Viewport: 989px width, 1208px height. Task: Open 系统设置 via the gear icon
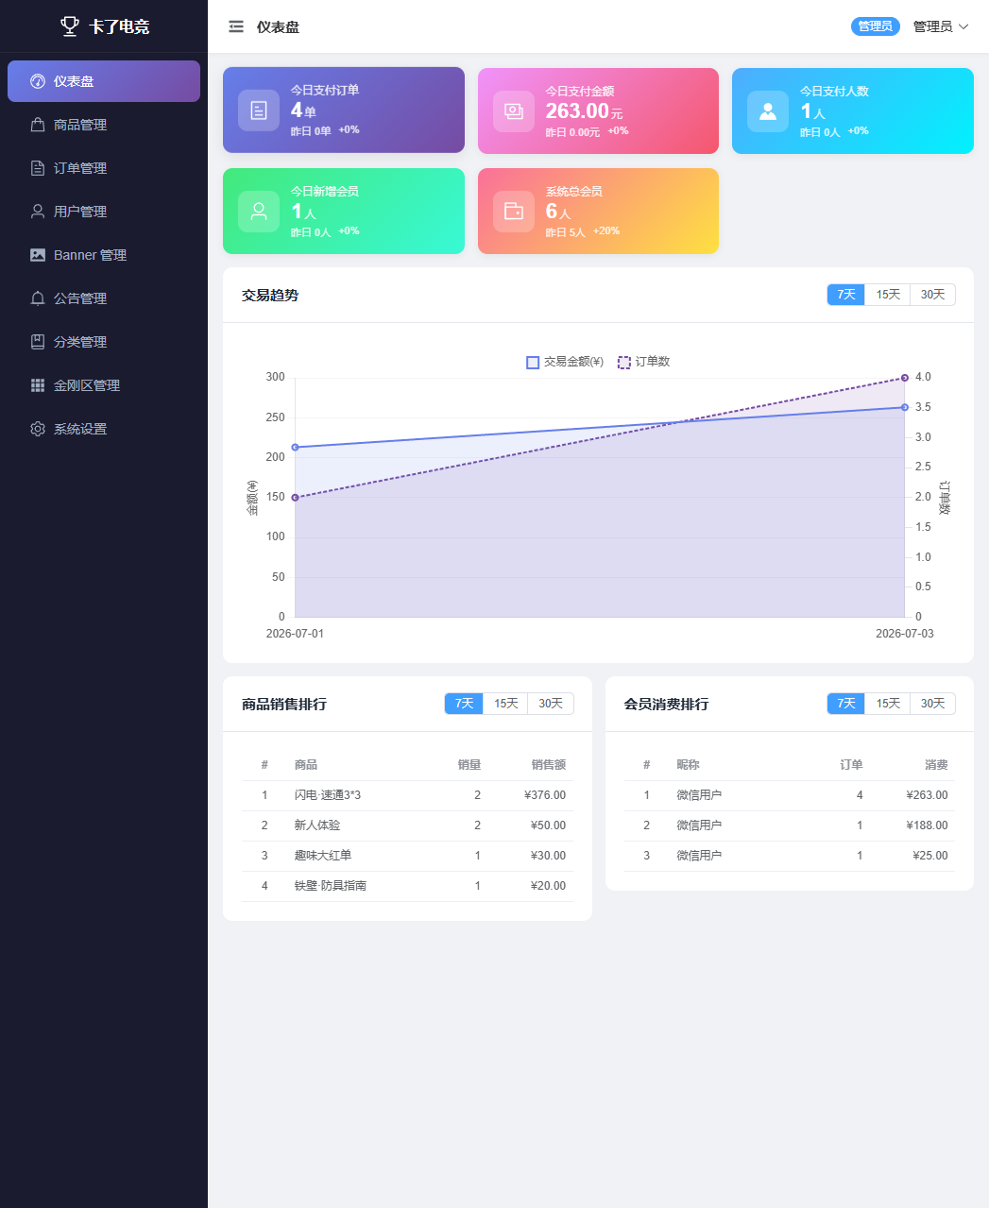click(x=38, y=429)
